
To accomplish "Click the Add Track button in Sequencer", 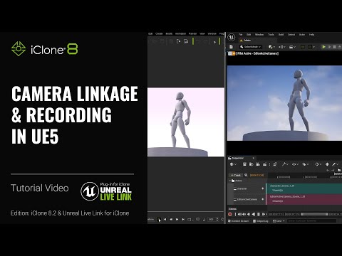I will tap(236, 175).
